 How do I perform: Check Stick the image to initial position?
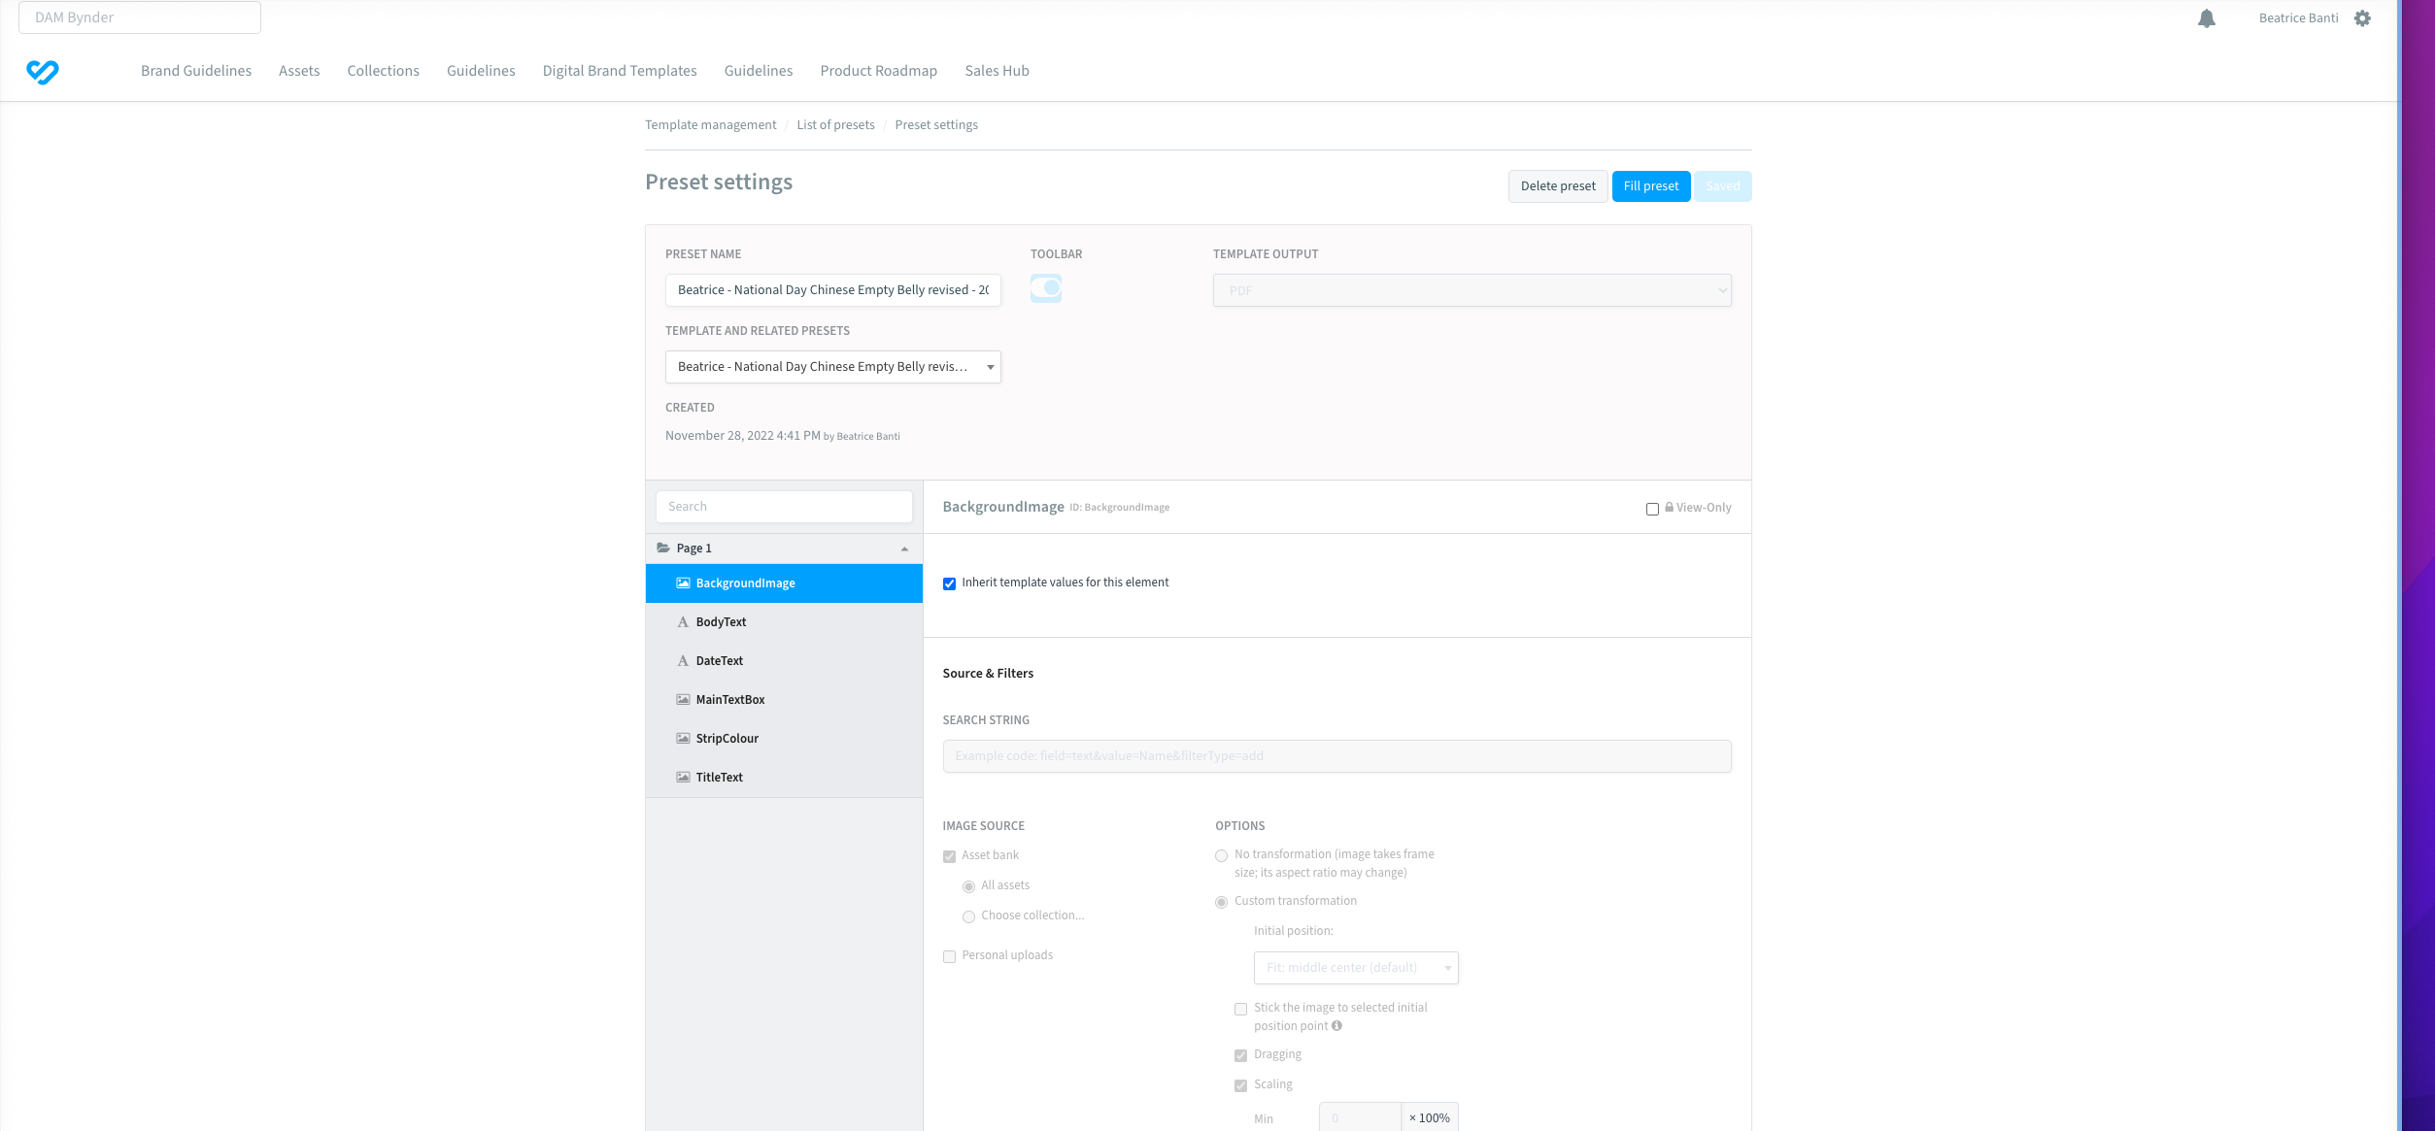tap(1240, 1009)
